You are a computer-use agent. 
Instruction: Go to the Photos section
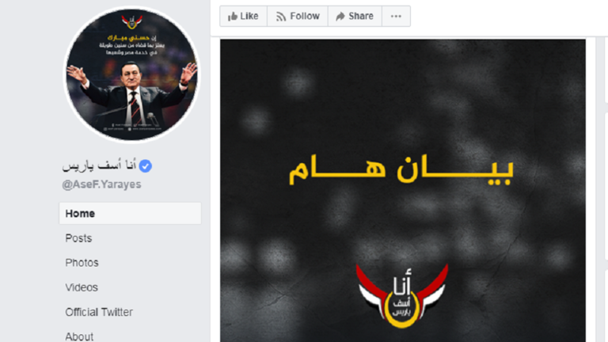[82, 263]
